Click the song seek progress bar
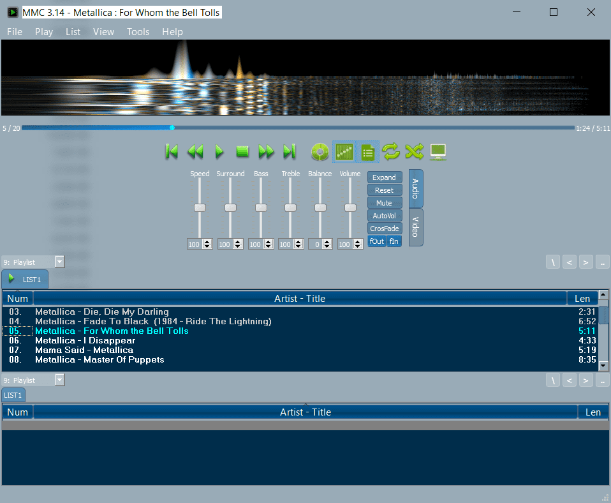This screenshot has height=503, width=611. coord(298,128)
